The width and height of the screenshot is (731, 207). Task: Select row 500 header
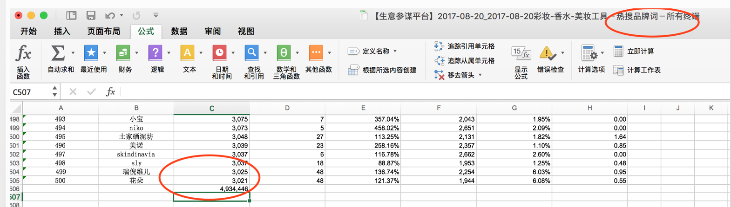coord(16,136)
